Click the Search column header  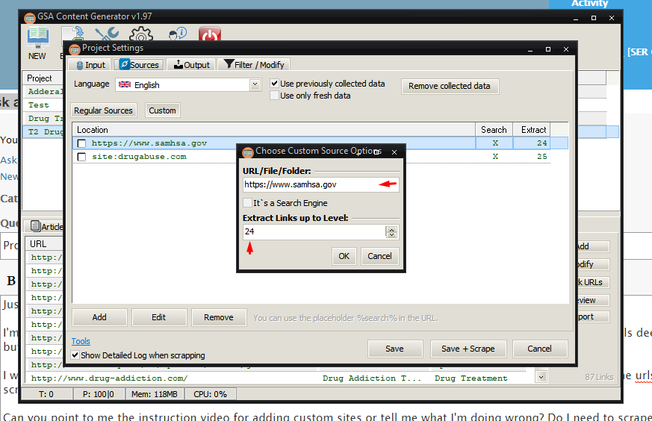pyautogui.click(x=494, y=130)
